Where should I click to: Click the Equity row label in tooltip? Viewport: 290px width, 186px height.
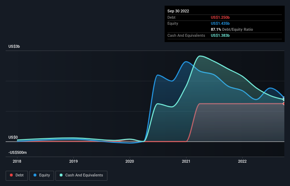[x=173, y=23]
